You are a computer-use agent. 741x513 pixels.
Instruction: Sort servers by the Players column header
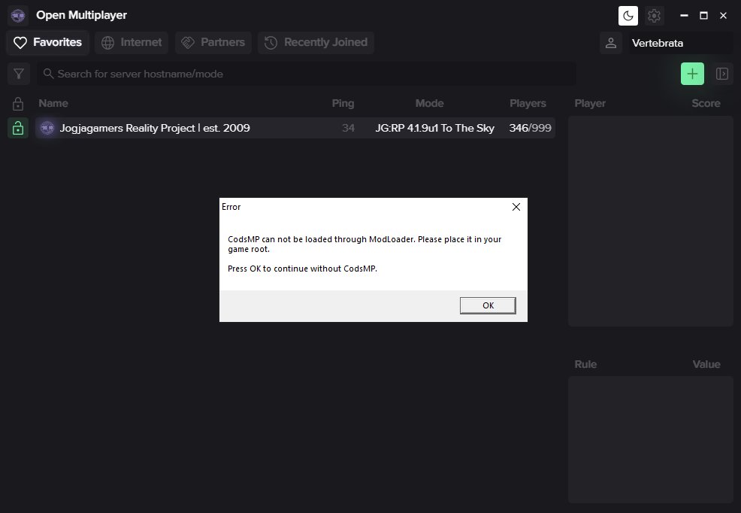pos(528,104)
